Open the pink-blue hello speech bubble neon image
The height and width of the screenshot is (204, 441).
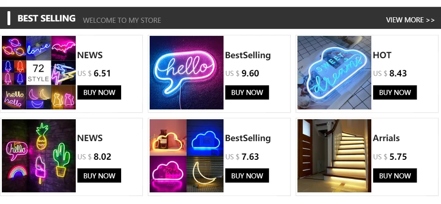click(187, 73)
